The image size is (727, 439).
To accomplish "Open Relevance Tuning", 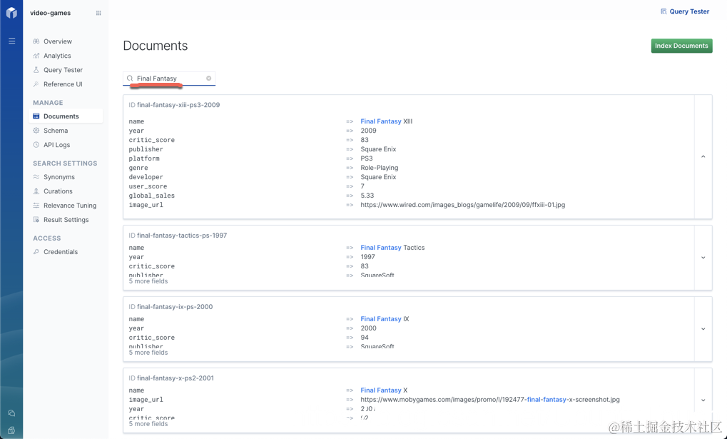I will click(70, 206).
